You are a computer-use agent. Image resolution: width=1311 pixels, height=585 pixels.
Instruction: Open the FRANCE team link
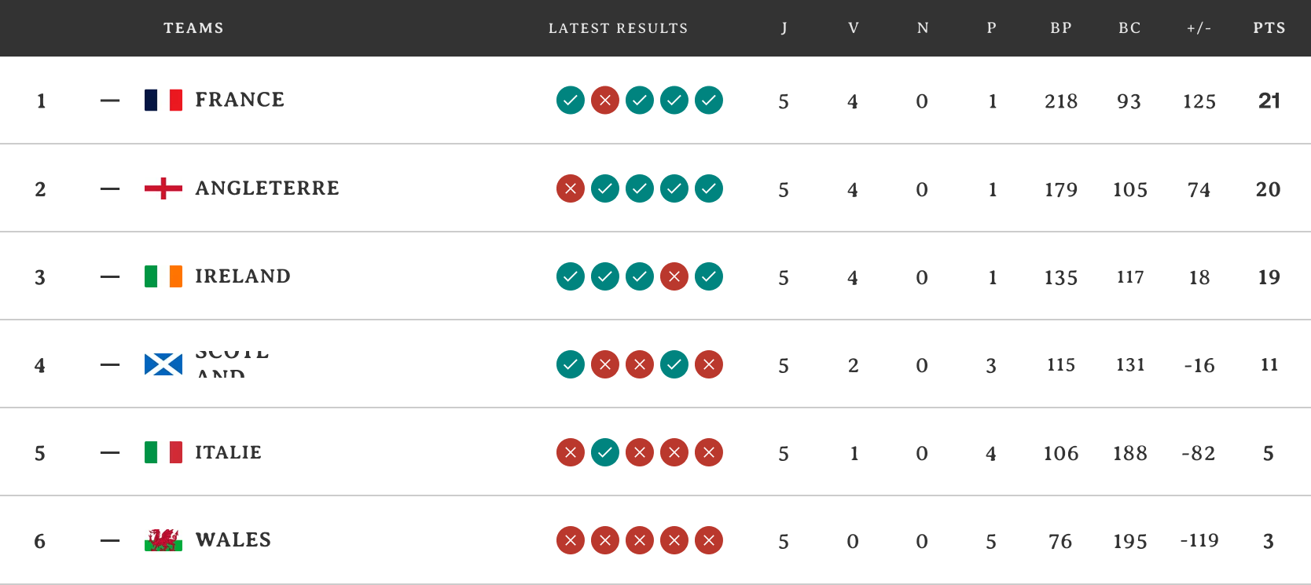pos(240,100)
